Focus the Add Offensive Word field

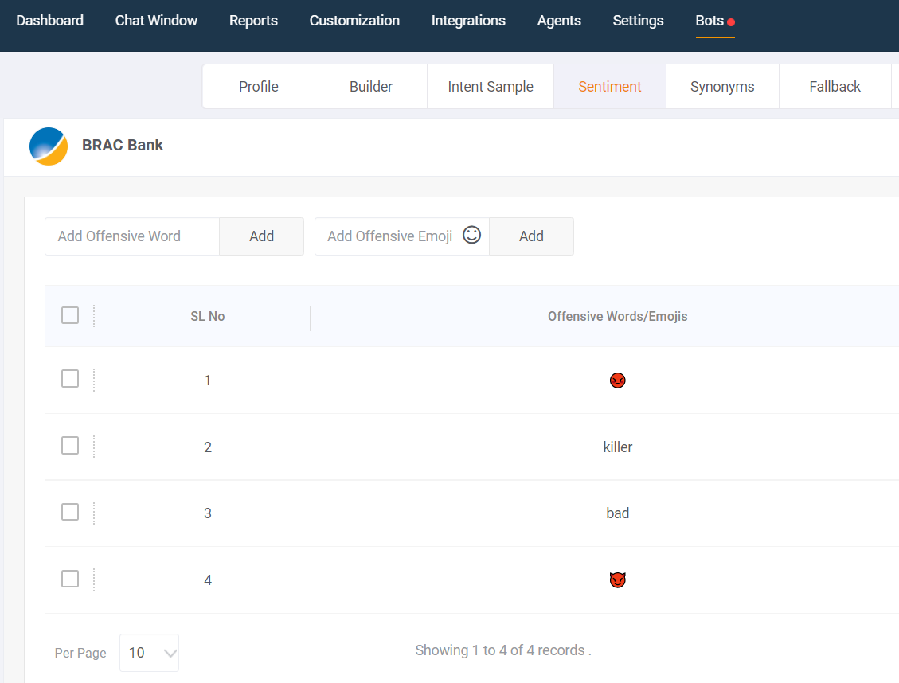coord(132,236)
